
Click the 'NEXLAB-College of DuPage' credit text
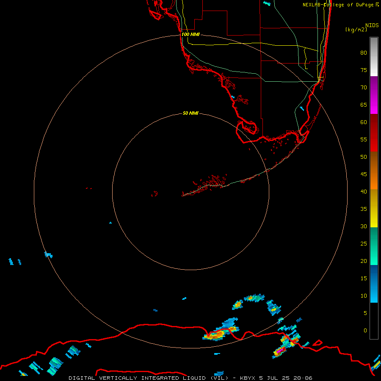338,5
